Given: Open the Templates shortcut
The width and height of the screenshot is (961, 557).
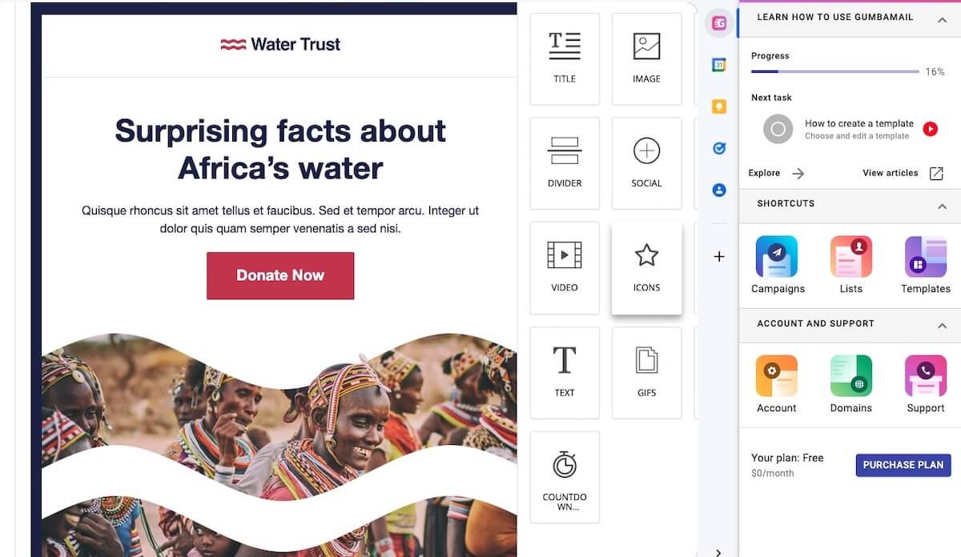Looking at the screenshot, I should pos(926,265).
